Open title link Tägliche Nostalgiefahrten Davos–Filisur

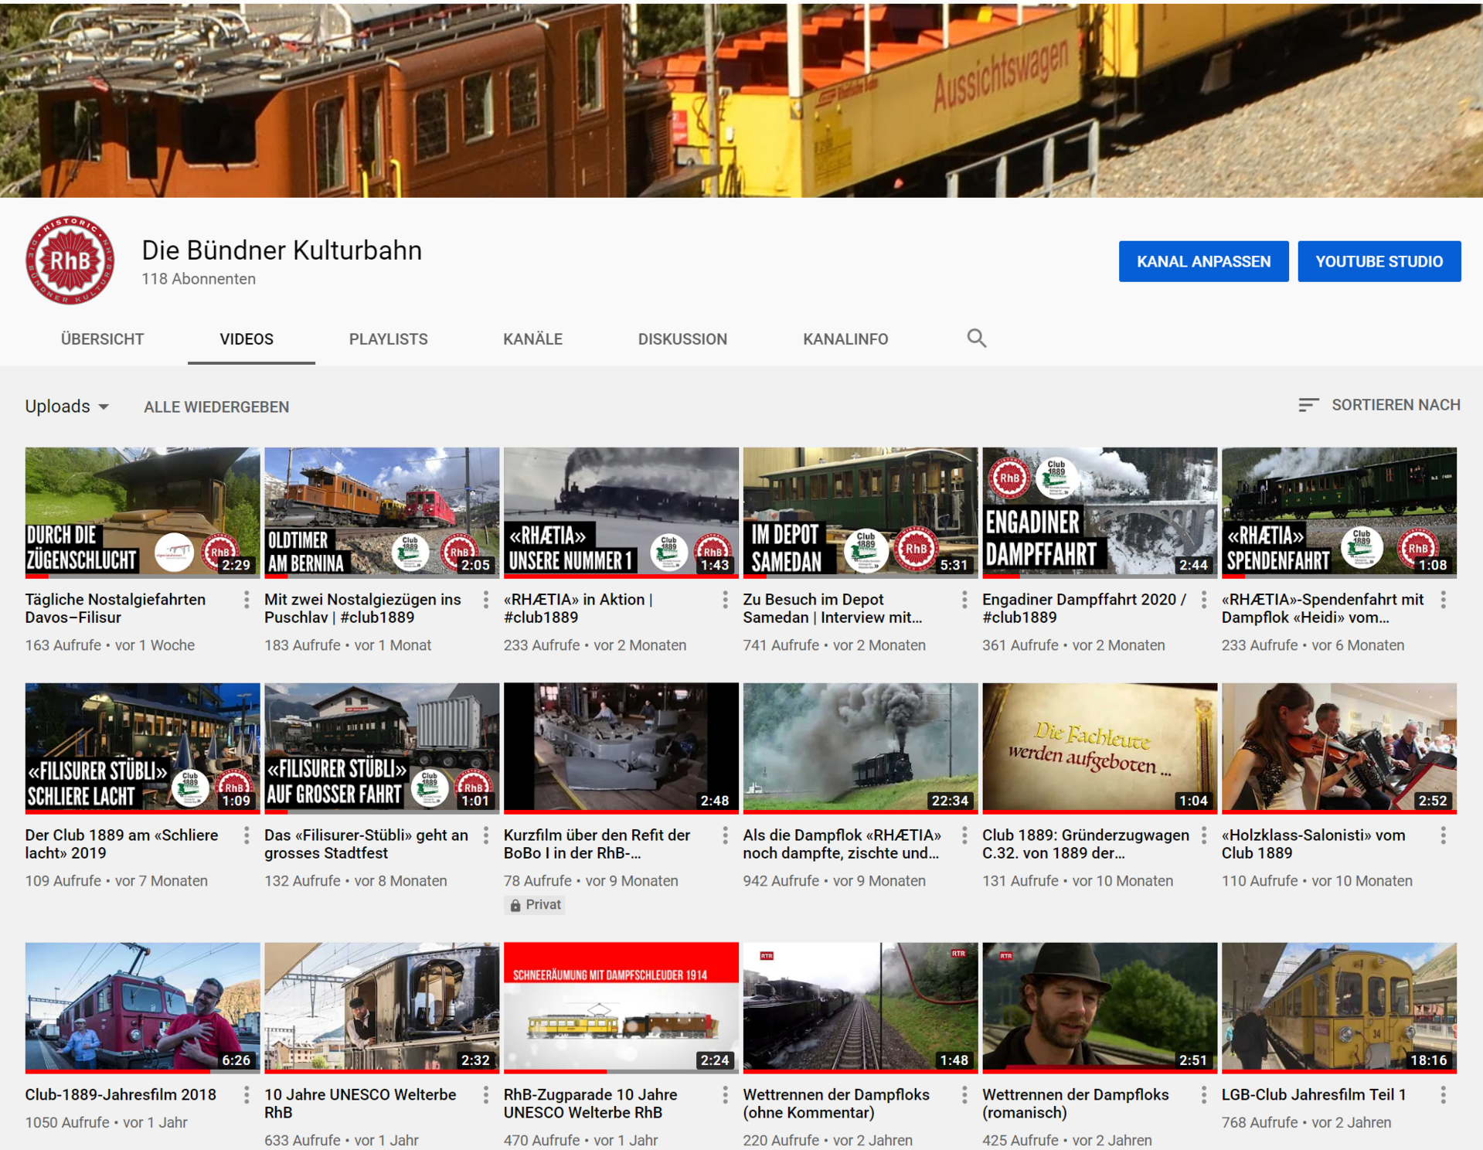point(115,608)
